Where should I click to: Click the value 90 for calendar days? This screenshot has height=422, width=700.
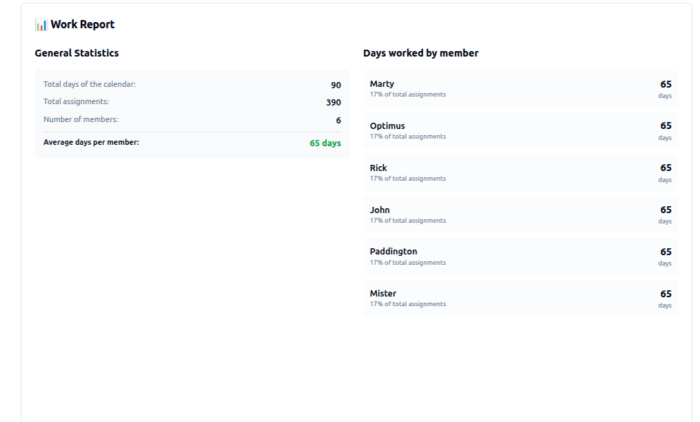point(336,86)
